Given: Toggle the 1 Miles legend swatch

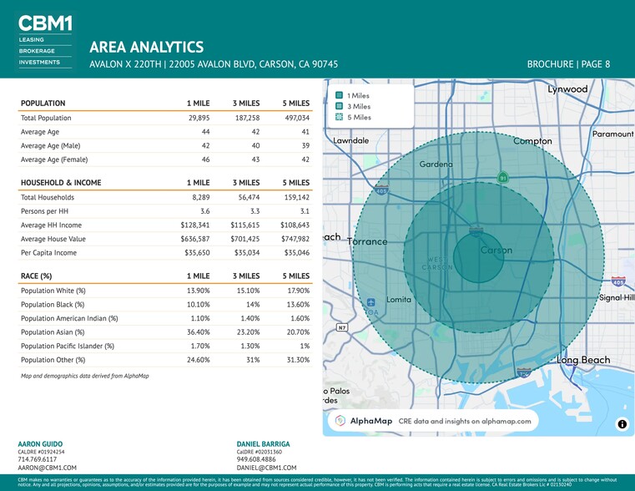Looking at the screenshot, I should coord(339,95).
